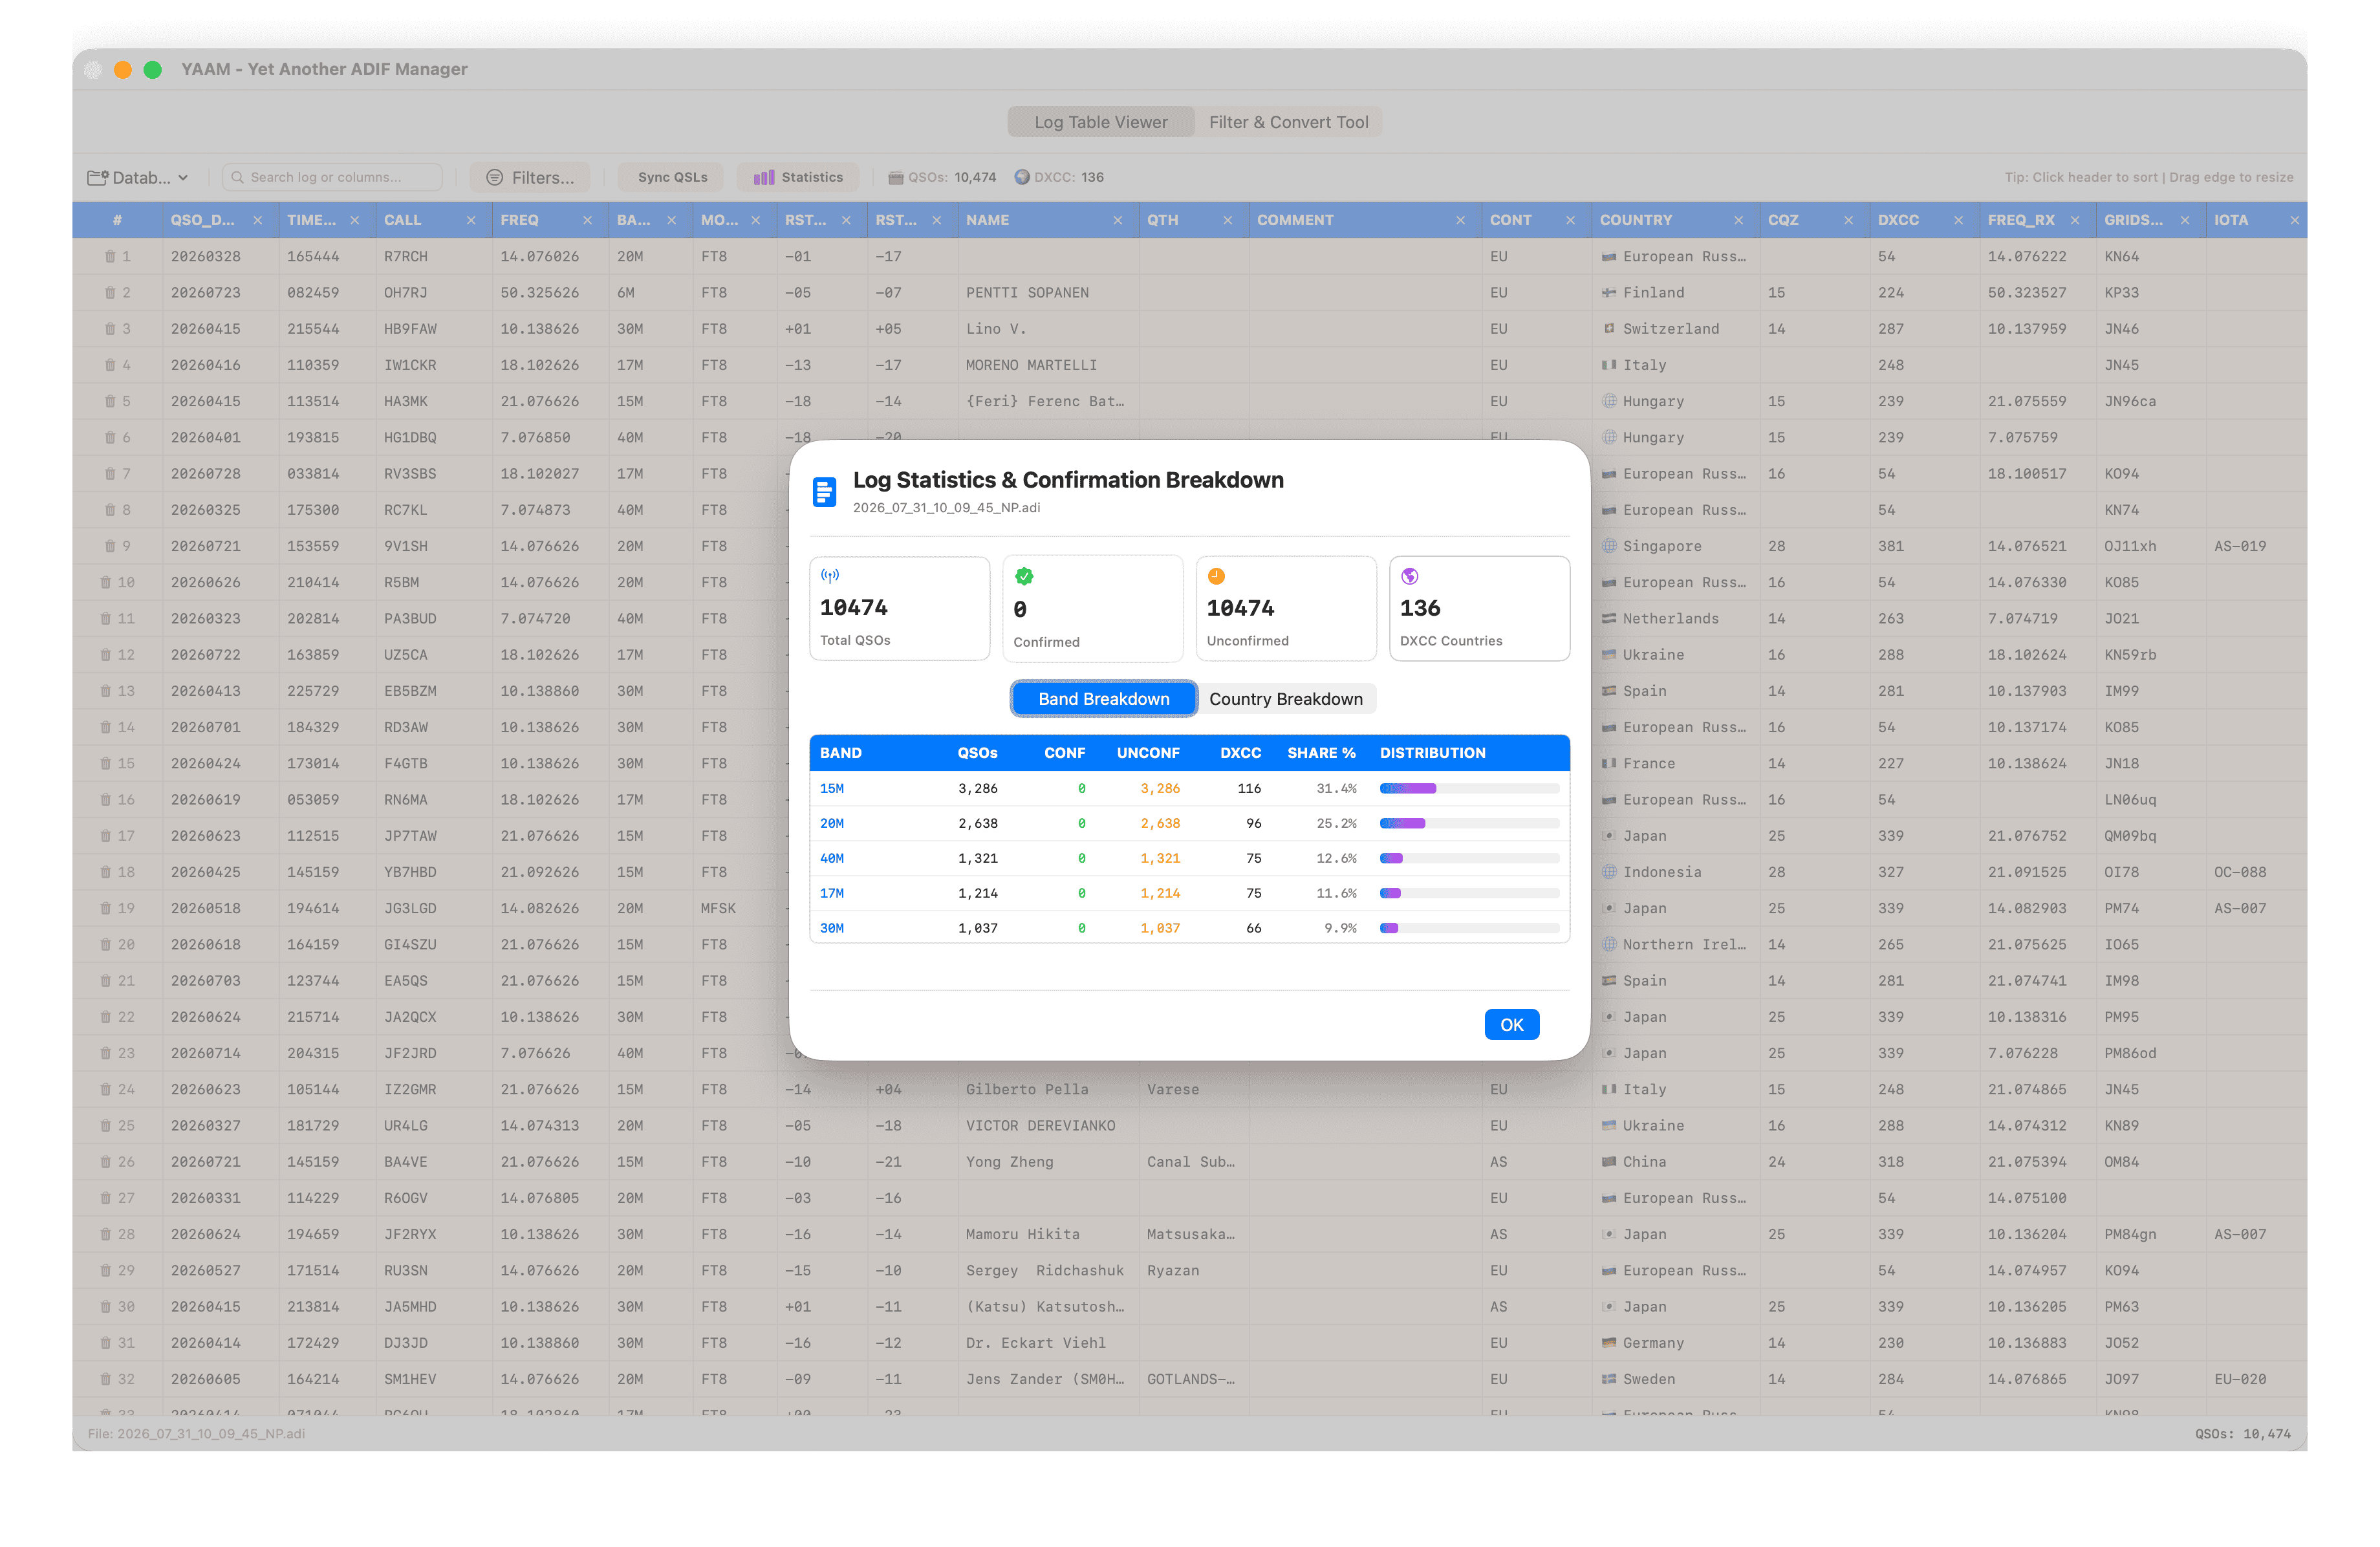Sort the log by the CQZ header

[1783, 220]
